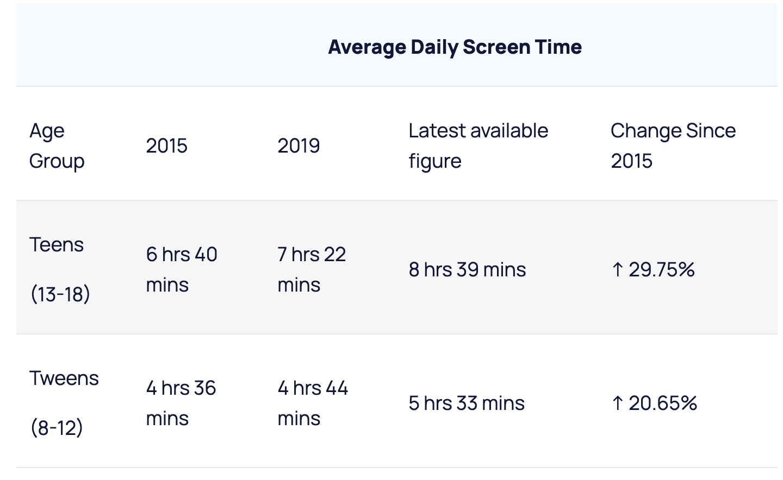Select the Teens (13-18) row label
Screen dimensions: 783x480
60,269
